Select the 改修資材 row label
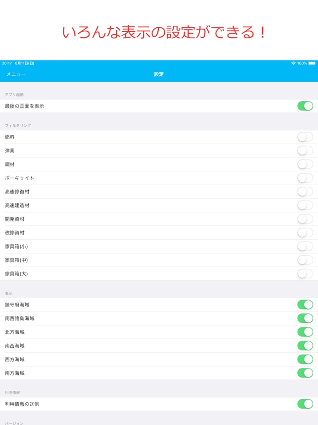This screenshot has height=425, width=318. [x=15, y=233]
